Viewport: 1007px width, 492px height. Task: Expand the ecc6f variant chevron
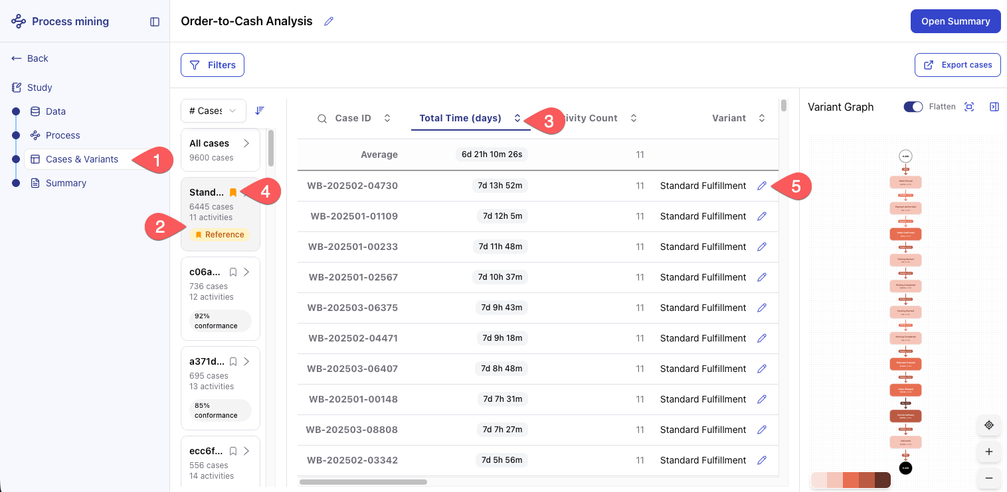coord(246,451)
